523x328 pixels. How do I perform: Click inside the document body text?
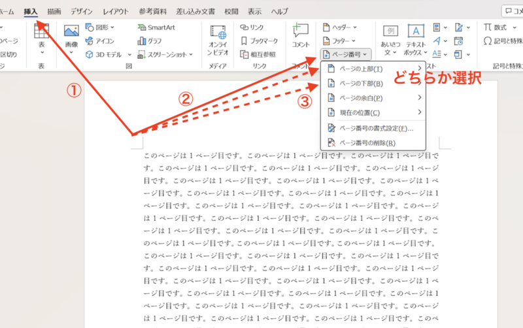pos(291,237)
